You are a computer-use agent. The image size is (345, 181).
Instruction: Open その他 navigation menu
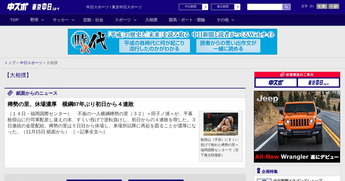(223, 20)
